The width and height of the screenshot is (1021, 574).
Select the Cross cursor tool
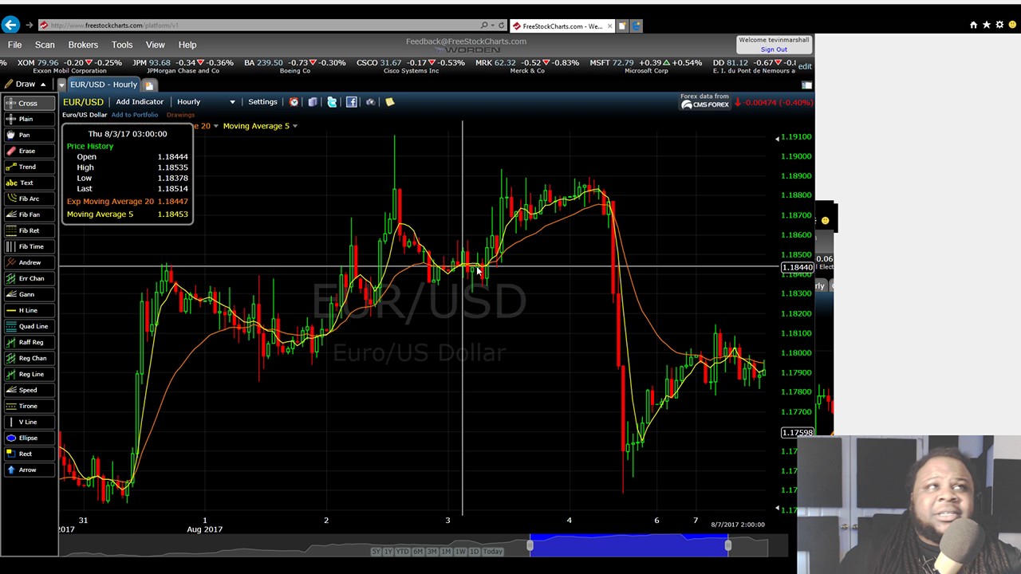point(29,103)
